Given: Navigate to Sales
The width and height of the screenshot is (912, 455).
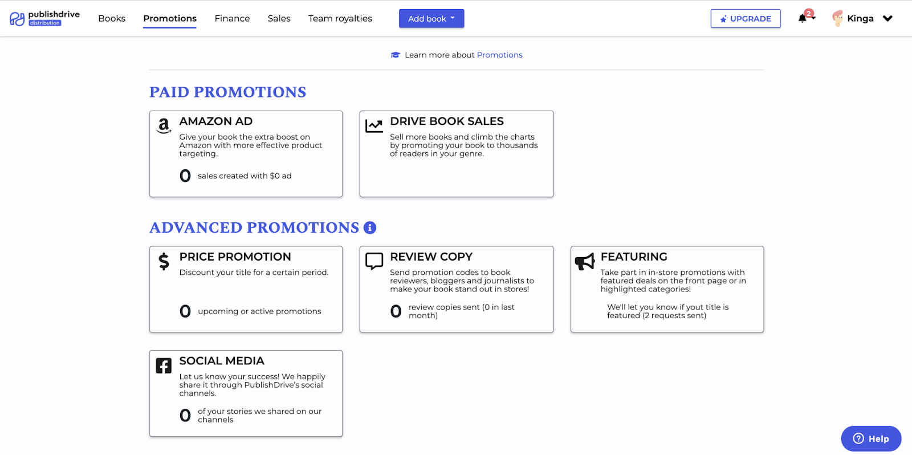Looking at the screenshot, I should (279, 18).
